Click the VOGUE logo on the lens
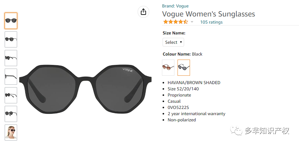Image resolution: width=299 pixels, height=144 pixels. coord(128,70)
